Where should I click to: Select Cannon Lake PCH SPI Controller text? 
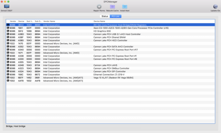coord(109,71)
